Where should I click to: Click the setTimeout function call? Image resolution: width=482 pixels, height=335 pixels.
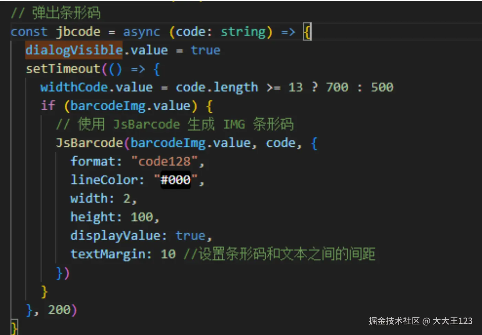[x=63, y=69]
